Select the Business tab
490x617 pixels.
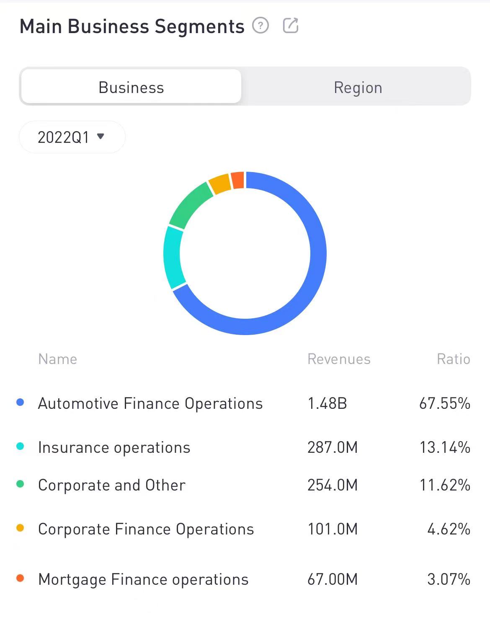click(x=131, y=87)
